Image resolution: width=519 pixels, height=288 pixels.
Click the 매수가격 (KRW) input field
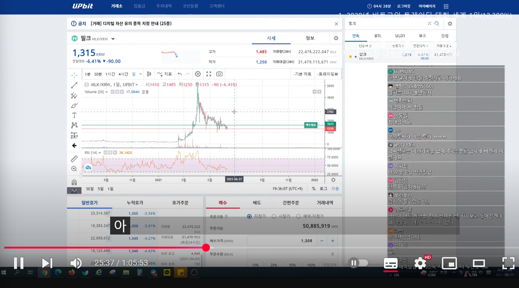coord(282,241)
